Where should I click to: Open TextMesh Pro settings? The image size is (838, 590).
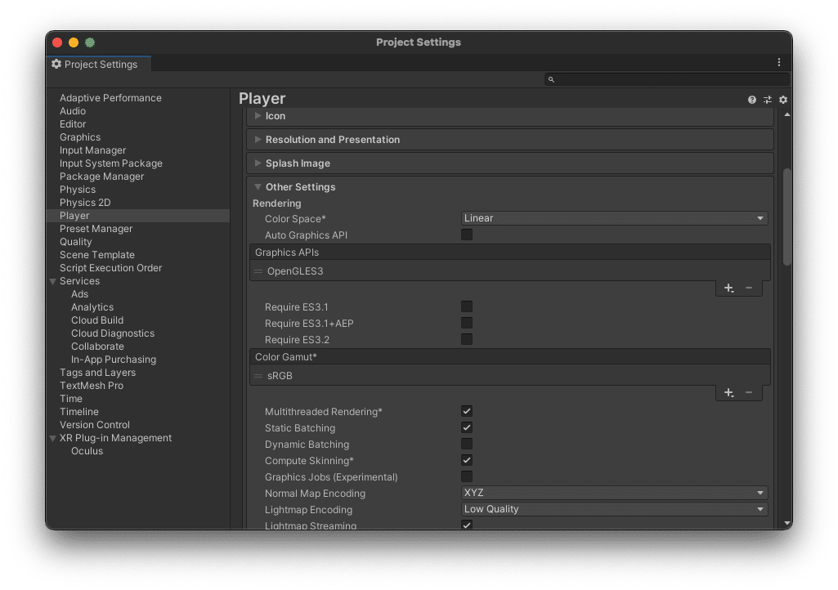pos(92,386)
